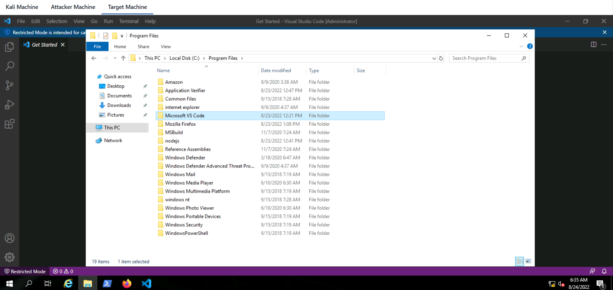The image size is (613, 290).
Task: Click This PC in the address breadcrumb
Action: tap(152, 58)
